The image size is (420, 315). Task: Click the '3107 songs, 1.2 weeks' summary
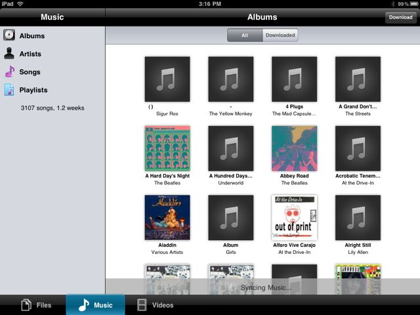click(52, 108)
